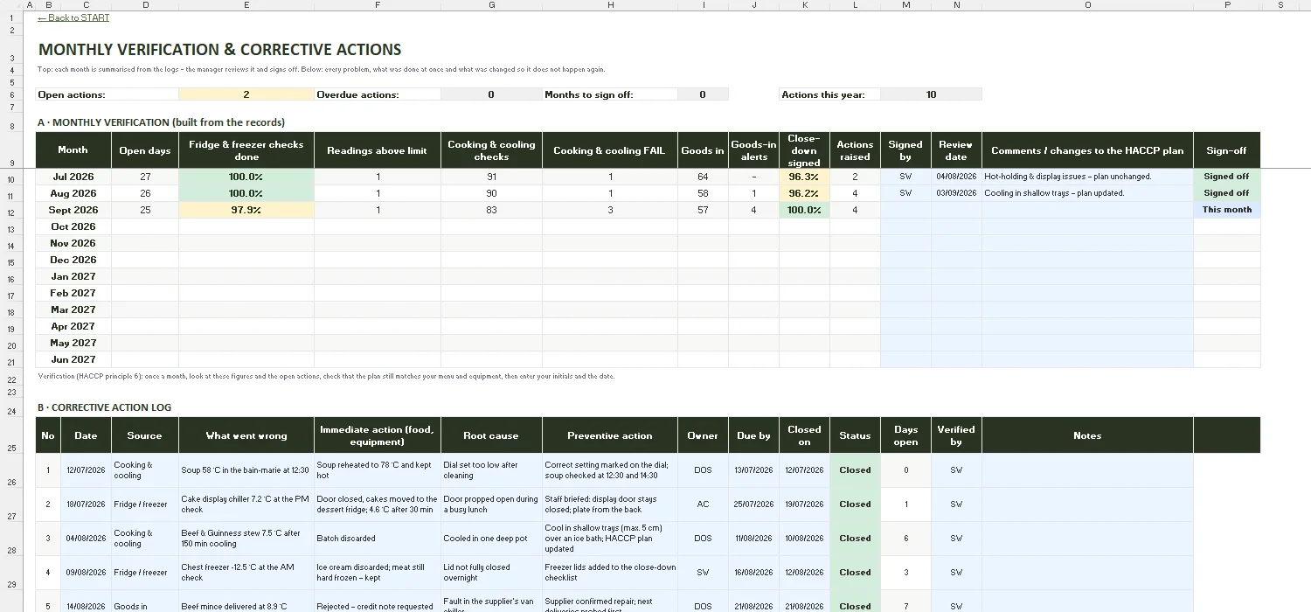1311x612 pixels.
Task: Select the Dec 2026 month cell
Action: point(73,260)
